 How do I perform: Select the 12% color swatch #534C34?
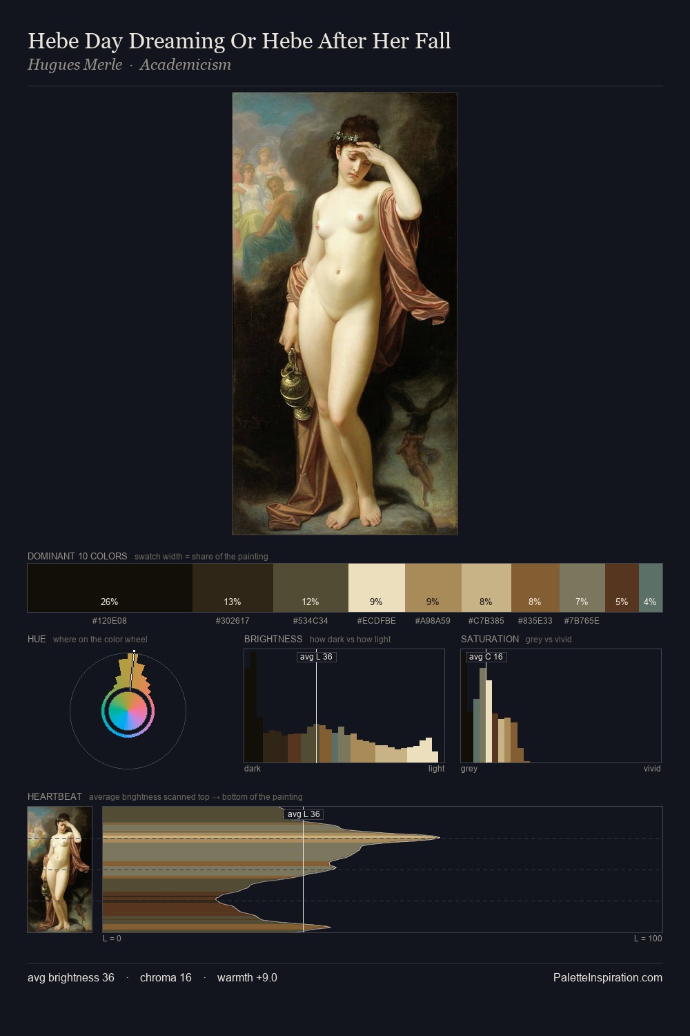(310, 588)
